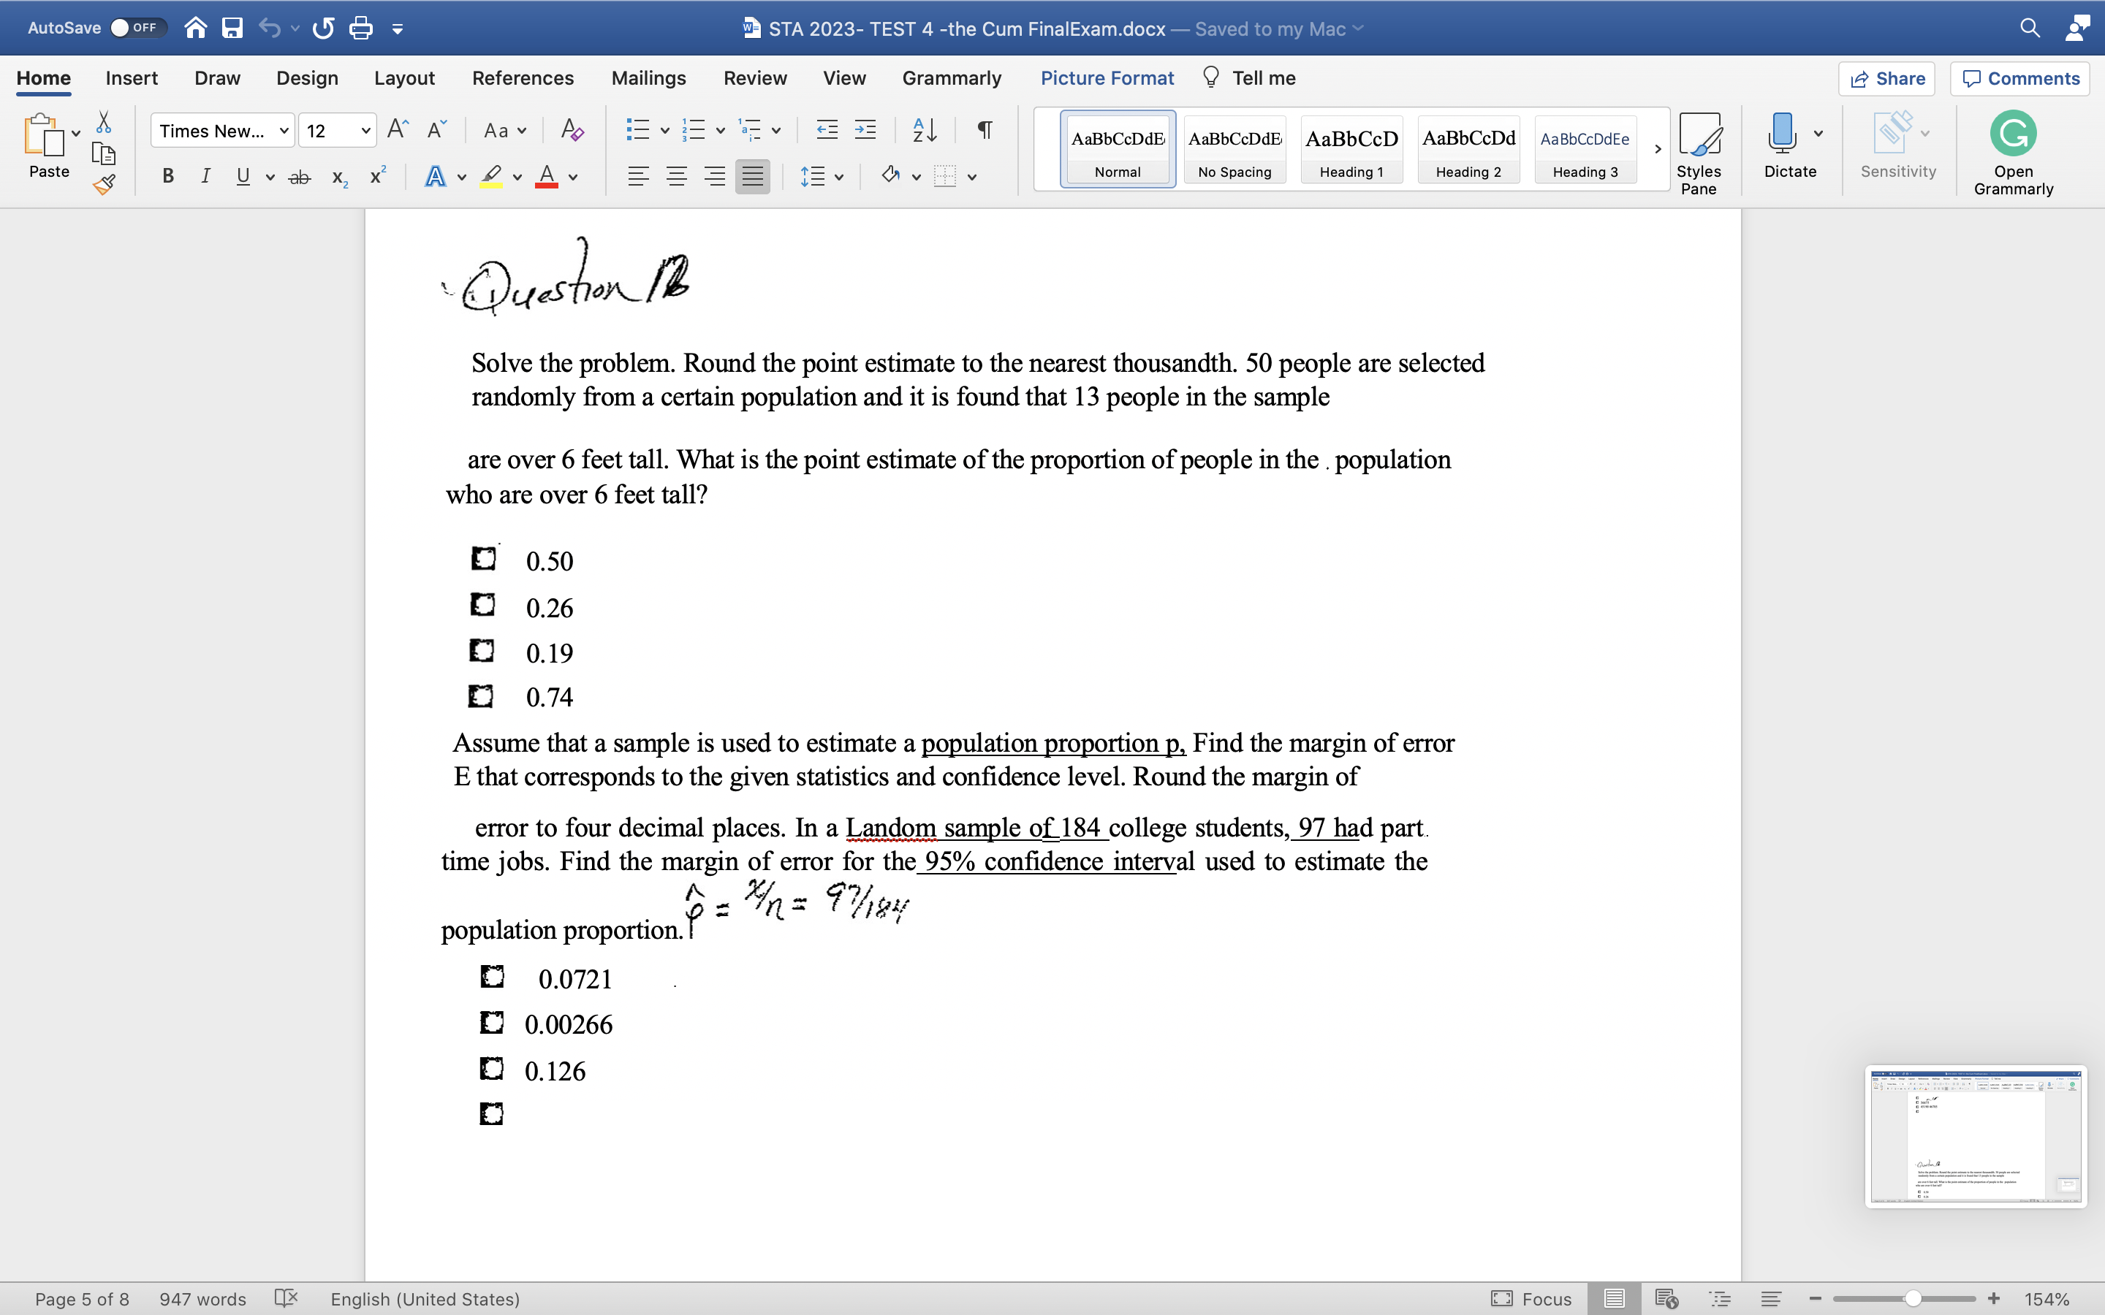2105x1315 pixels.
Task: Apply strikethrough formatting
Action: coord(299,177)
